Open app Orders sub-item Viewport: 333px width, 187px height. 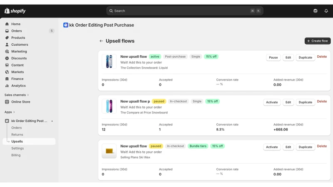point(17,128)
